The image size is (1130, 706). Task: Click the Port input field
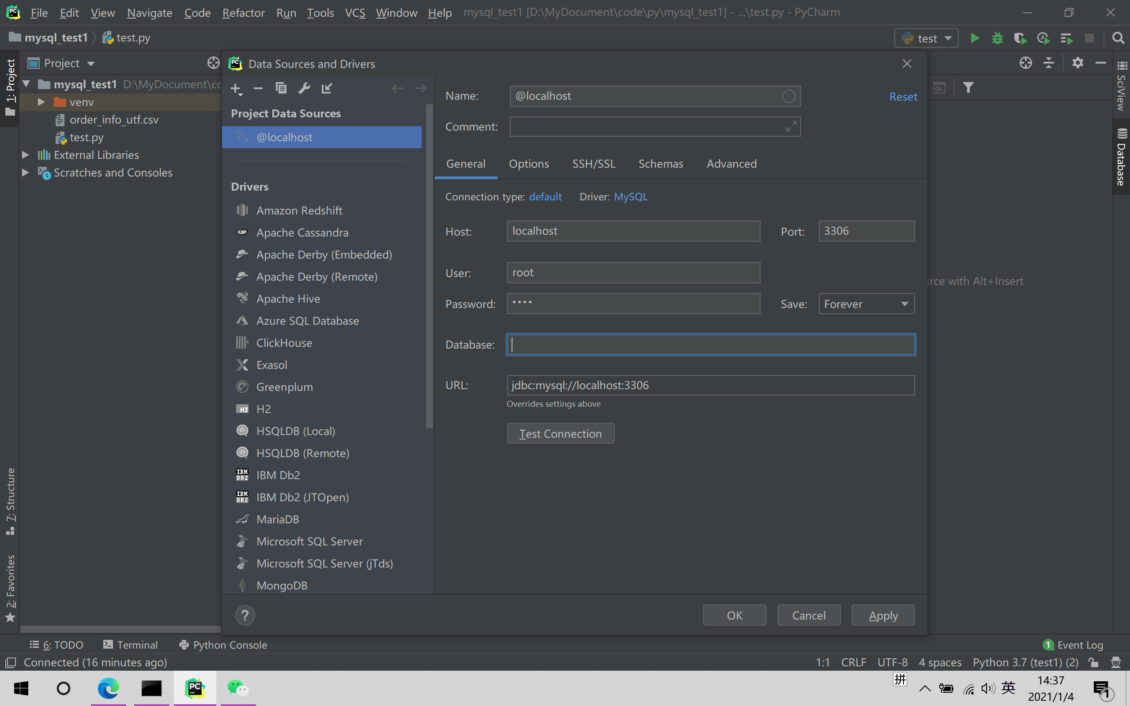866,231
